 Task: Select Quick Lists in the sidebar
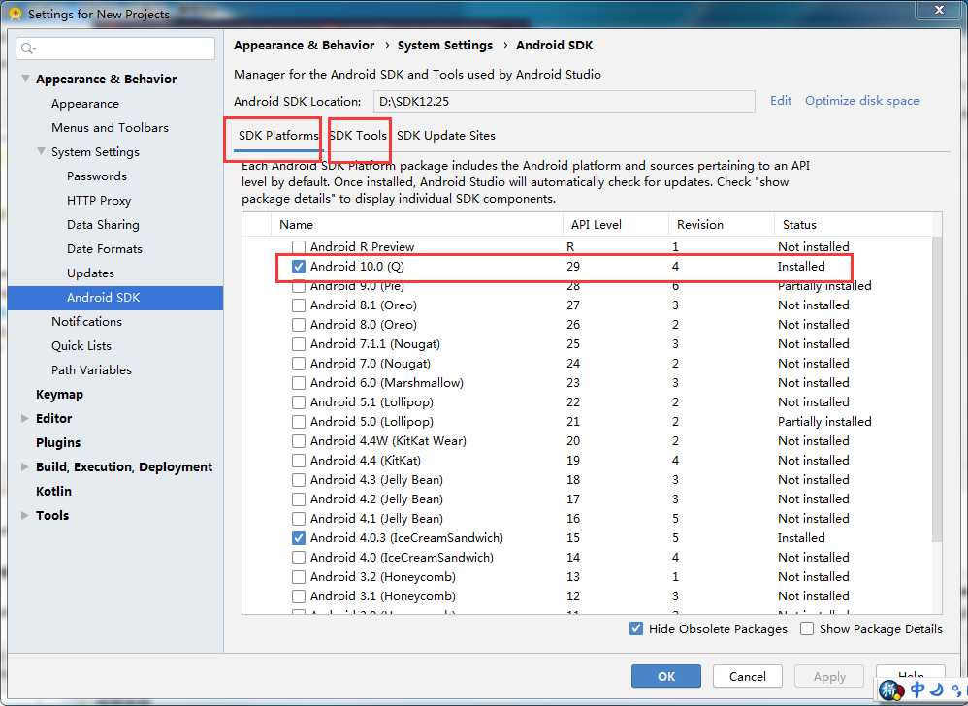[81, 345]
